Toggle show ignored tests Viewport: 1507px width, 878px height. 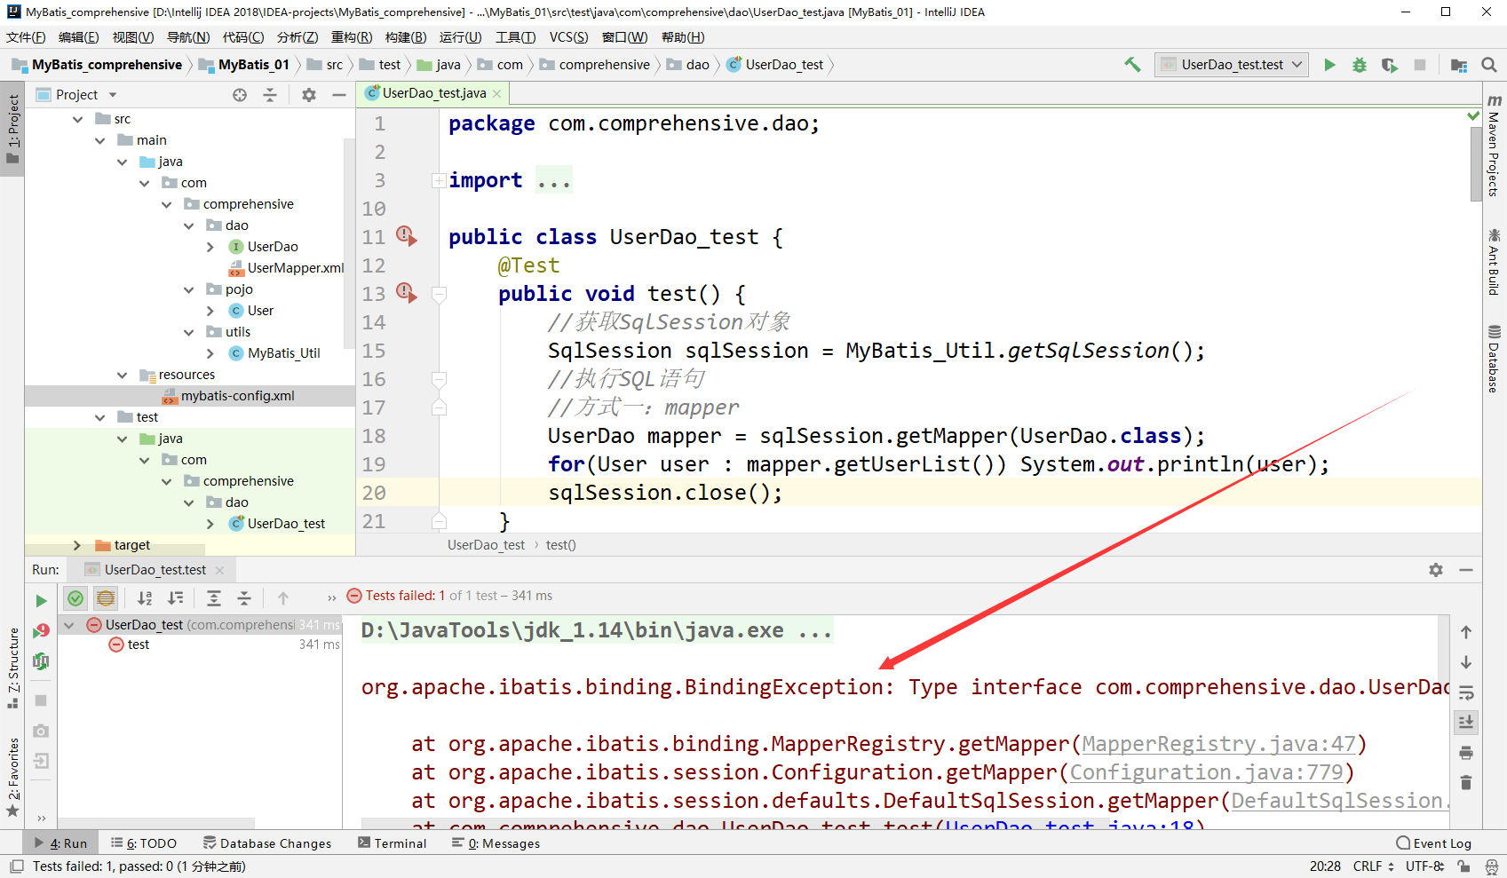coord(106,598)
